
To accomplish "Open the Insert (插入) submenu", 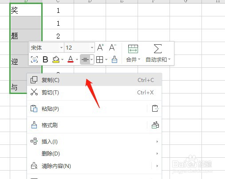I will 94,141.
